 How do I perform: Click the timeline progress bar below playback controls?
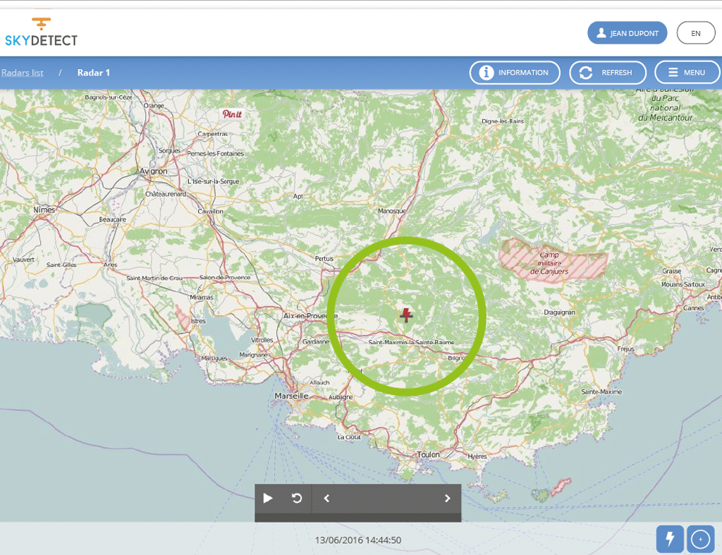[x=357, y=518]
